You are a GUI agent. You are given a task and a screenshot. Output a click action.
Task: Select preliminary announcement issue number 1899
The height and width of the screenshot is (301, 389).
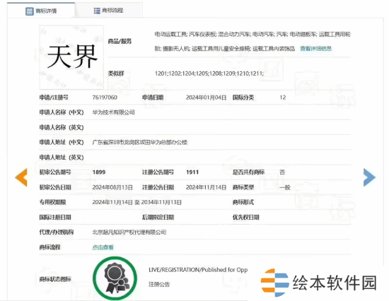click(x=99, y=172)
